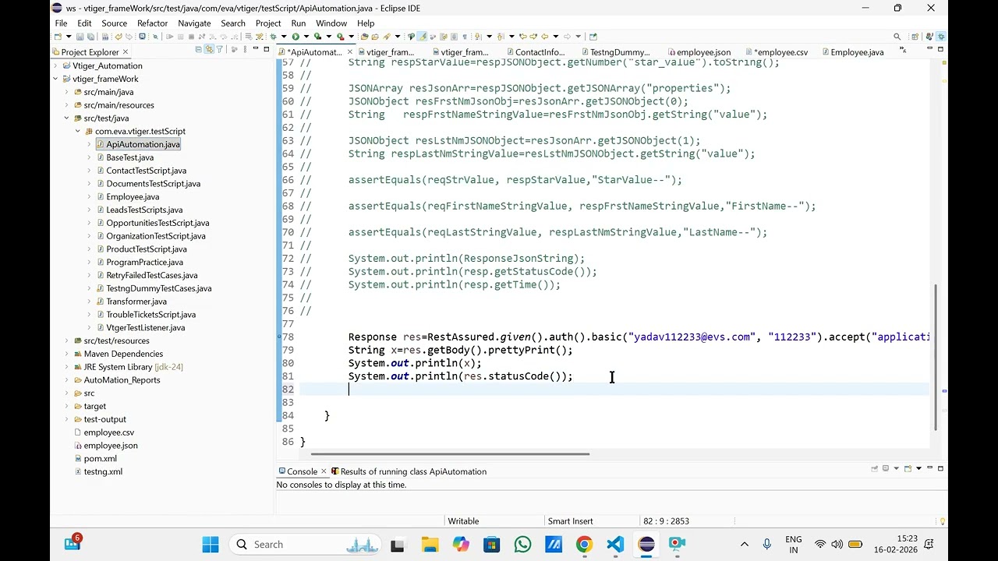Screen dimensions: 998x561
Task: Switch to the Java perspective icon
Action: click(x=929, y=37)
